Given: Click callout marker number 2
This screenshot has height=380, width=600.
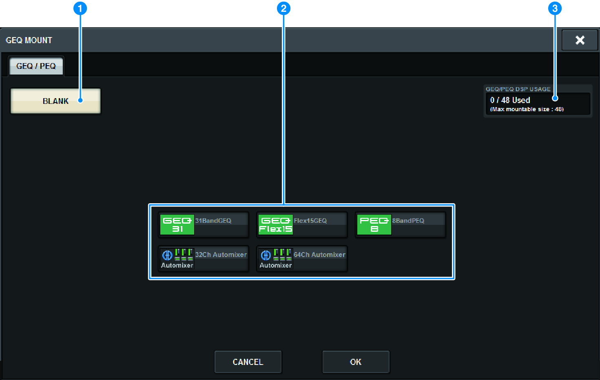Looking at the screenshot, I should (x=283, y=8).
